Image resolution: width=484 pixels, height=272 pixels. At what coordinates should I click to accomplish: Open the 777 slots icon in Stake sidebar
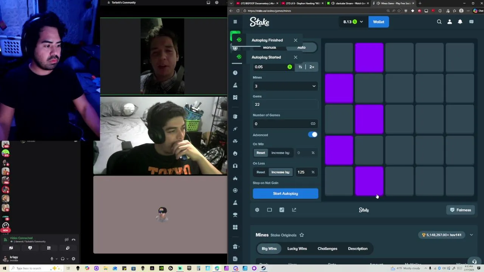coord(235,141)
